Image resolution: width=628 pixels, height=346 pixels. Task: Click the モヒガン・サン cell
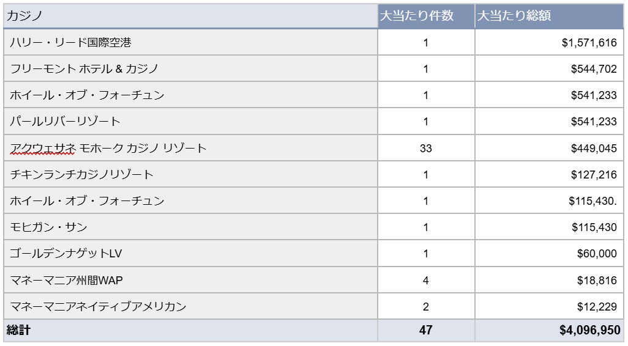(48, 227)
